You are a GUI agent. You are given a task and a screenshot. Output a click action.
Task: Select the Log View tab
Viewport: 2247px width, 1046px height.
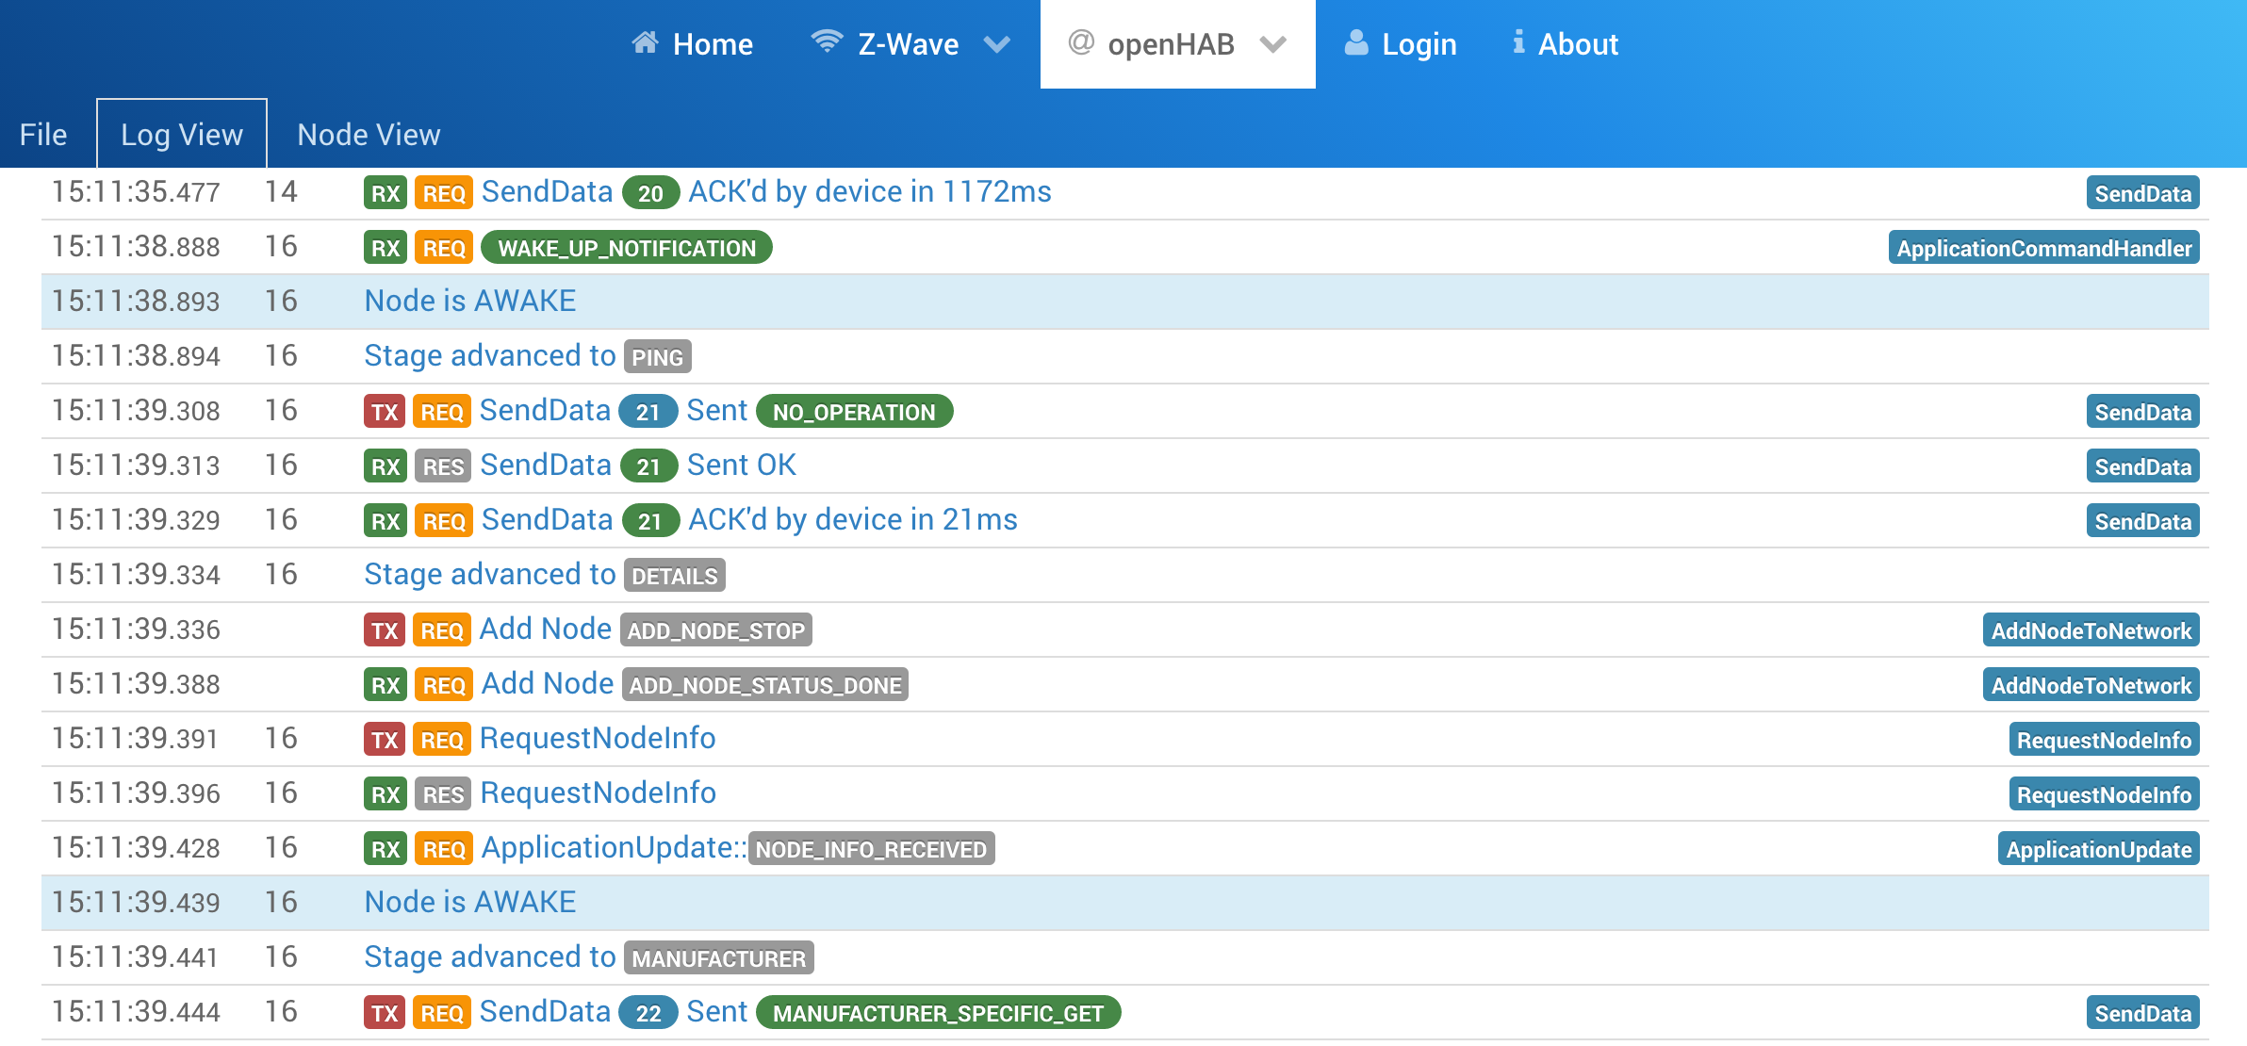point(181,133)
